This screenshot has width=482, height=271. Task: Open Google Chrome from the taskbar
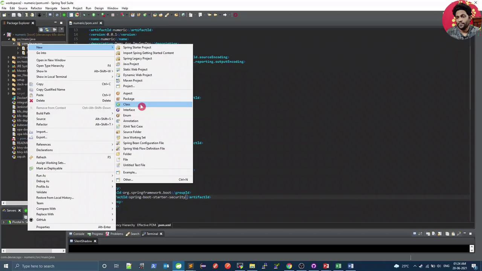(289, 266)
